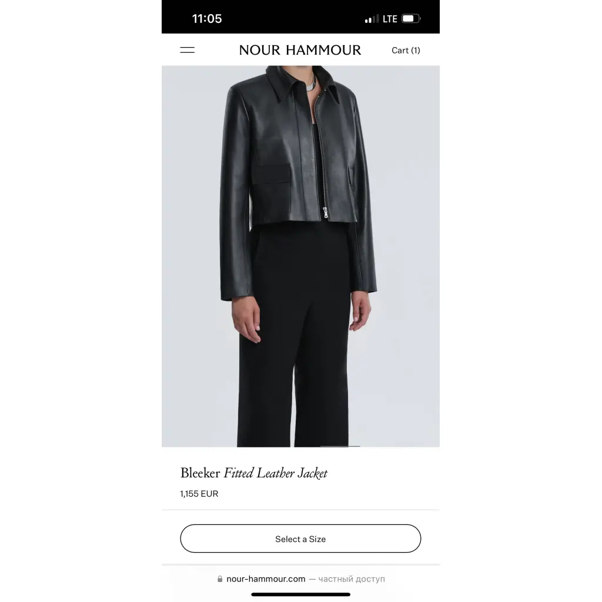Viewport: 602px width, 602px height.
Task: Open the hamburger navigation menu
Action: click(188, 50)
